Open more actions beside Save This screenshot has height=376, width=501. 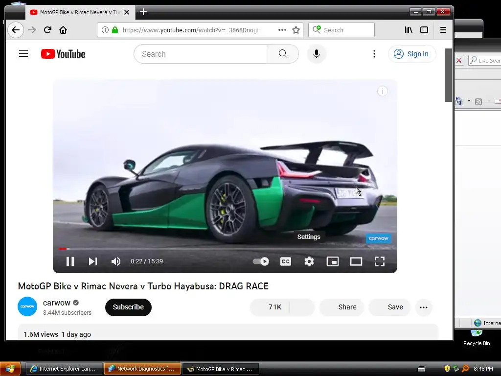pyautogui.click(x=423, y=307)
